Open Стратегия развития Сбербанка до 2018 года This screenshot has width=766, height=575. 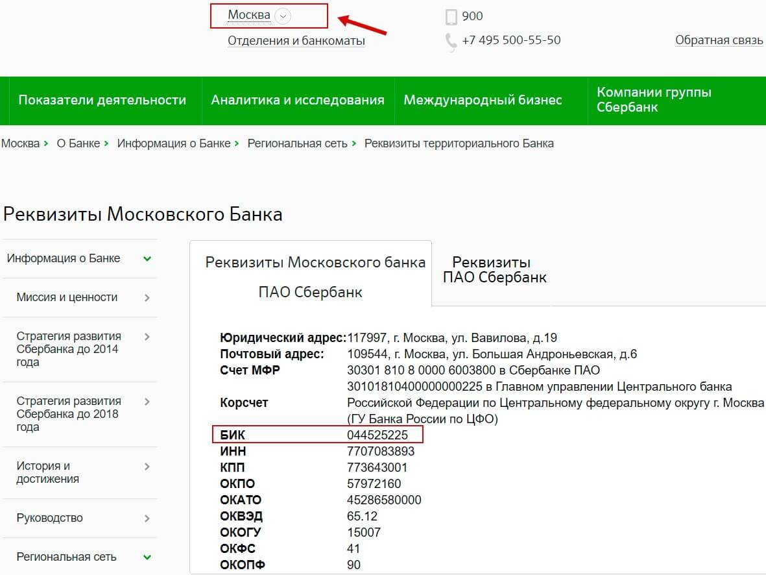69,413
